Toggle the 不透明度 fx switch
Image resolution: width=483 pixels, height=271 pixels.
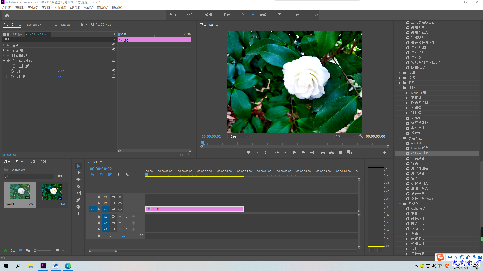coord(8,50)
